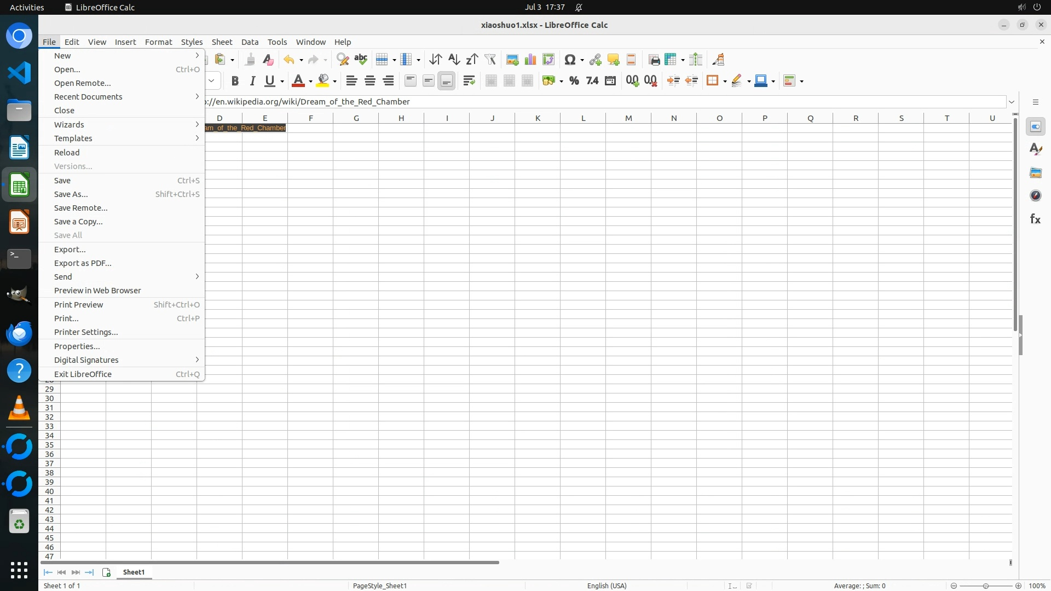Viewport: 1051px width, 591px height.
Task: Click Format as Percent icon
Action: coord(574,81)
